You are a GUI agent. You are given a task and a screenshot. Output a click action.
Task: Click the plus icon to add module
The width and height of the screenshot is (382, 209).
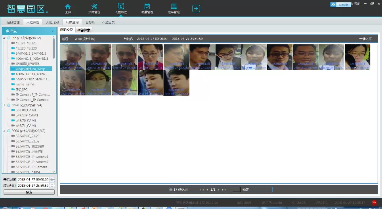(196, 9)
